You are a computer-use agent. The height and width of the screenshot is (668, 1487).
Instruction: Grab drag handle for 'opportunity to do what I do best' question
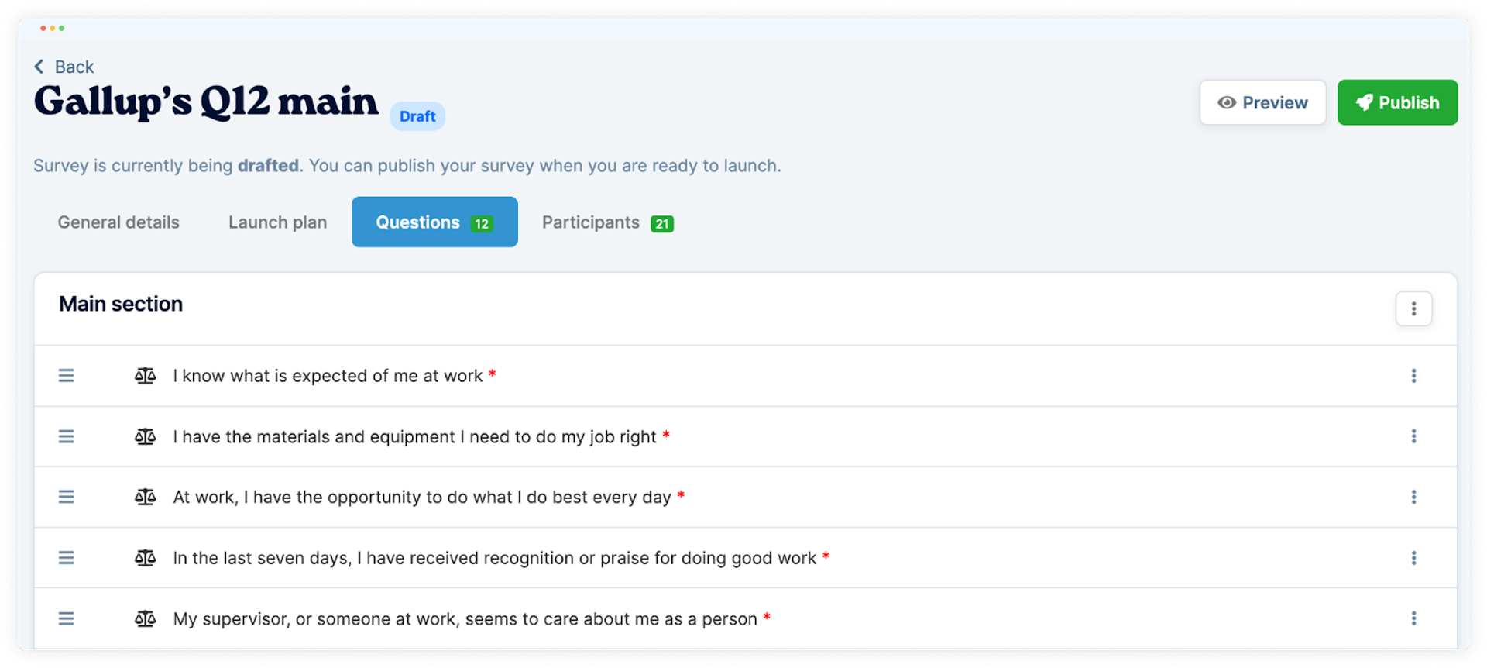pos(67,497)
